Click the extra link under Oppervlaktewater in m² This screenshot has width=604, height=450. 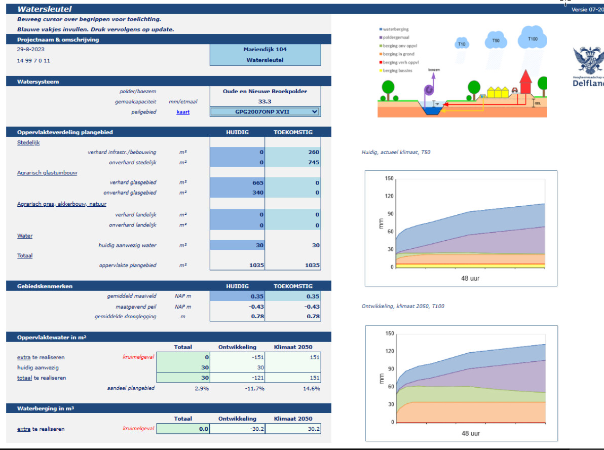pyautogui.click(x=24, y=358)
